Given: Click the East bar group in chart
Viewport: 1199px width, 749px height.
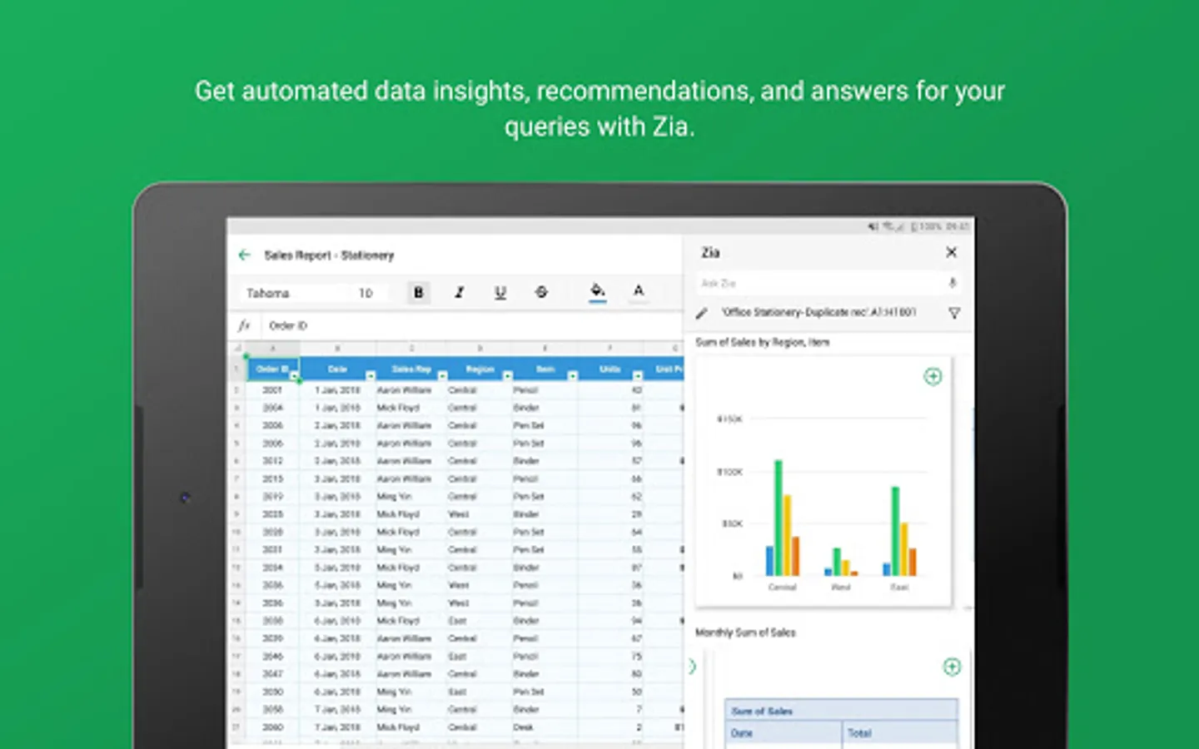Looking at the screenshot, I should tap(899, 532).
